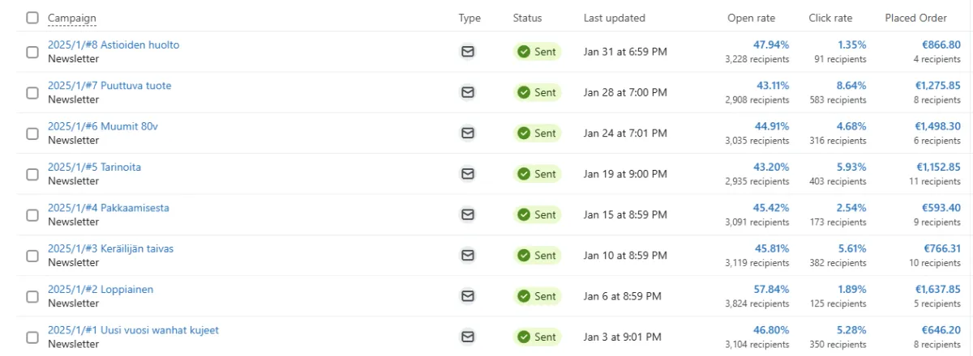The height and width of the screenshot is (356, 973).
Task: Click green Sent checkmark for Keräilijän taivas
Action: click(x=524, y=256)
